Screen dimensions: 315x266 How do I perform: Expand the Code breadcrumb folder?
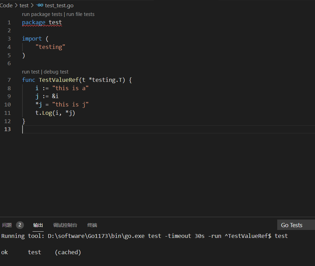click(6, 6)
